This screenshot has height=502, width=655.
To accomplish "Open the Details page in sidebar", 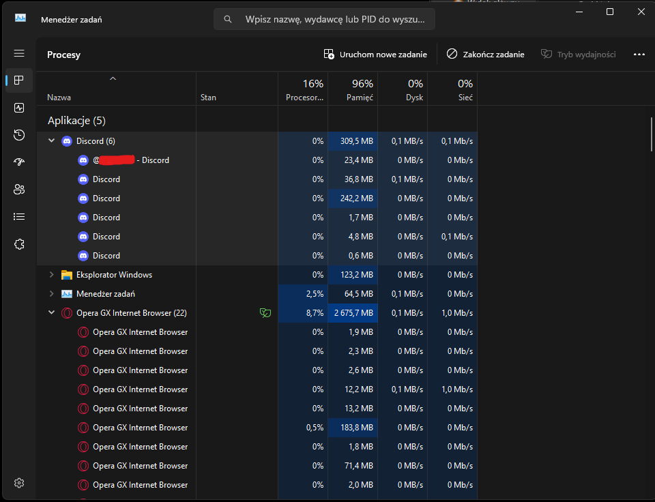I will click(19, 216).
